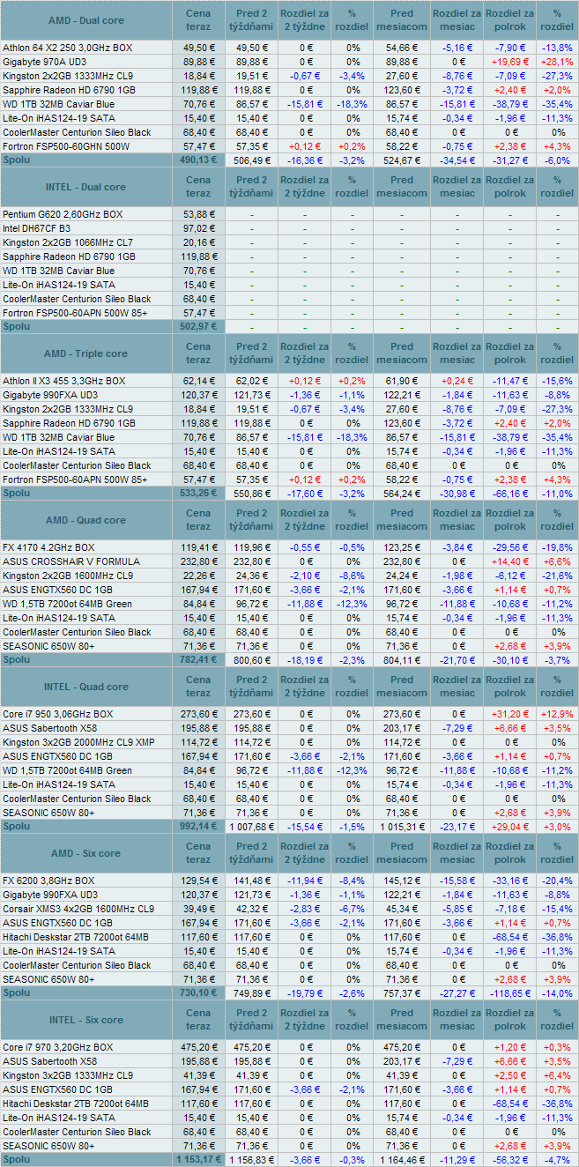
Task: Click the '+0,24 €' monthly difference for Athlon II X3
Action: tap(457, 381)
